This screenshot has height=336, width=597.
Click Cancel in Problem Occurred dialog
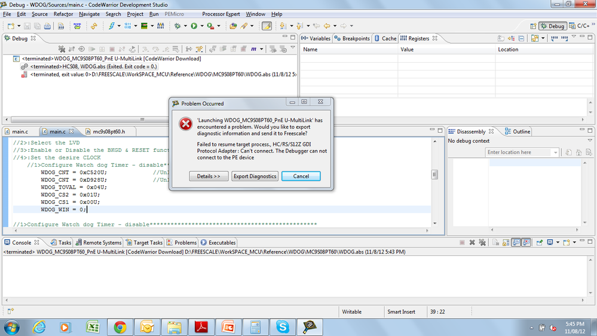[301, 176]
